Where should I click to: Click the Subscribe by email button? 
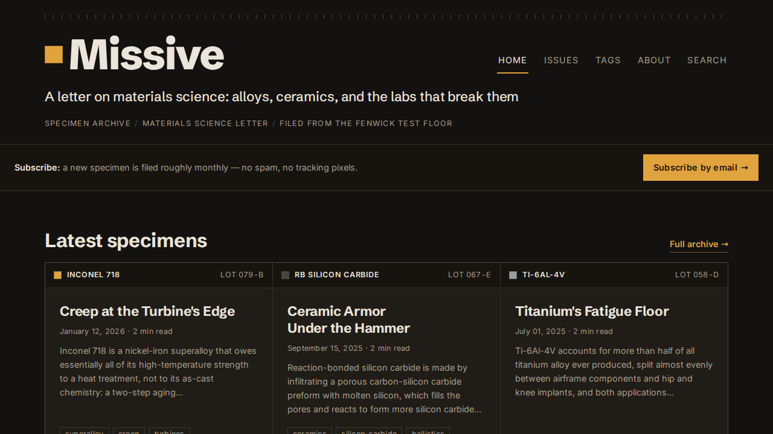tap(701, 168)
